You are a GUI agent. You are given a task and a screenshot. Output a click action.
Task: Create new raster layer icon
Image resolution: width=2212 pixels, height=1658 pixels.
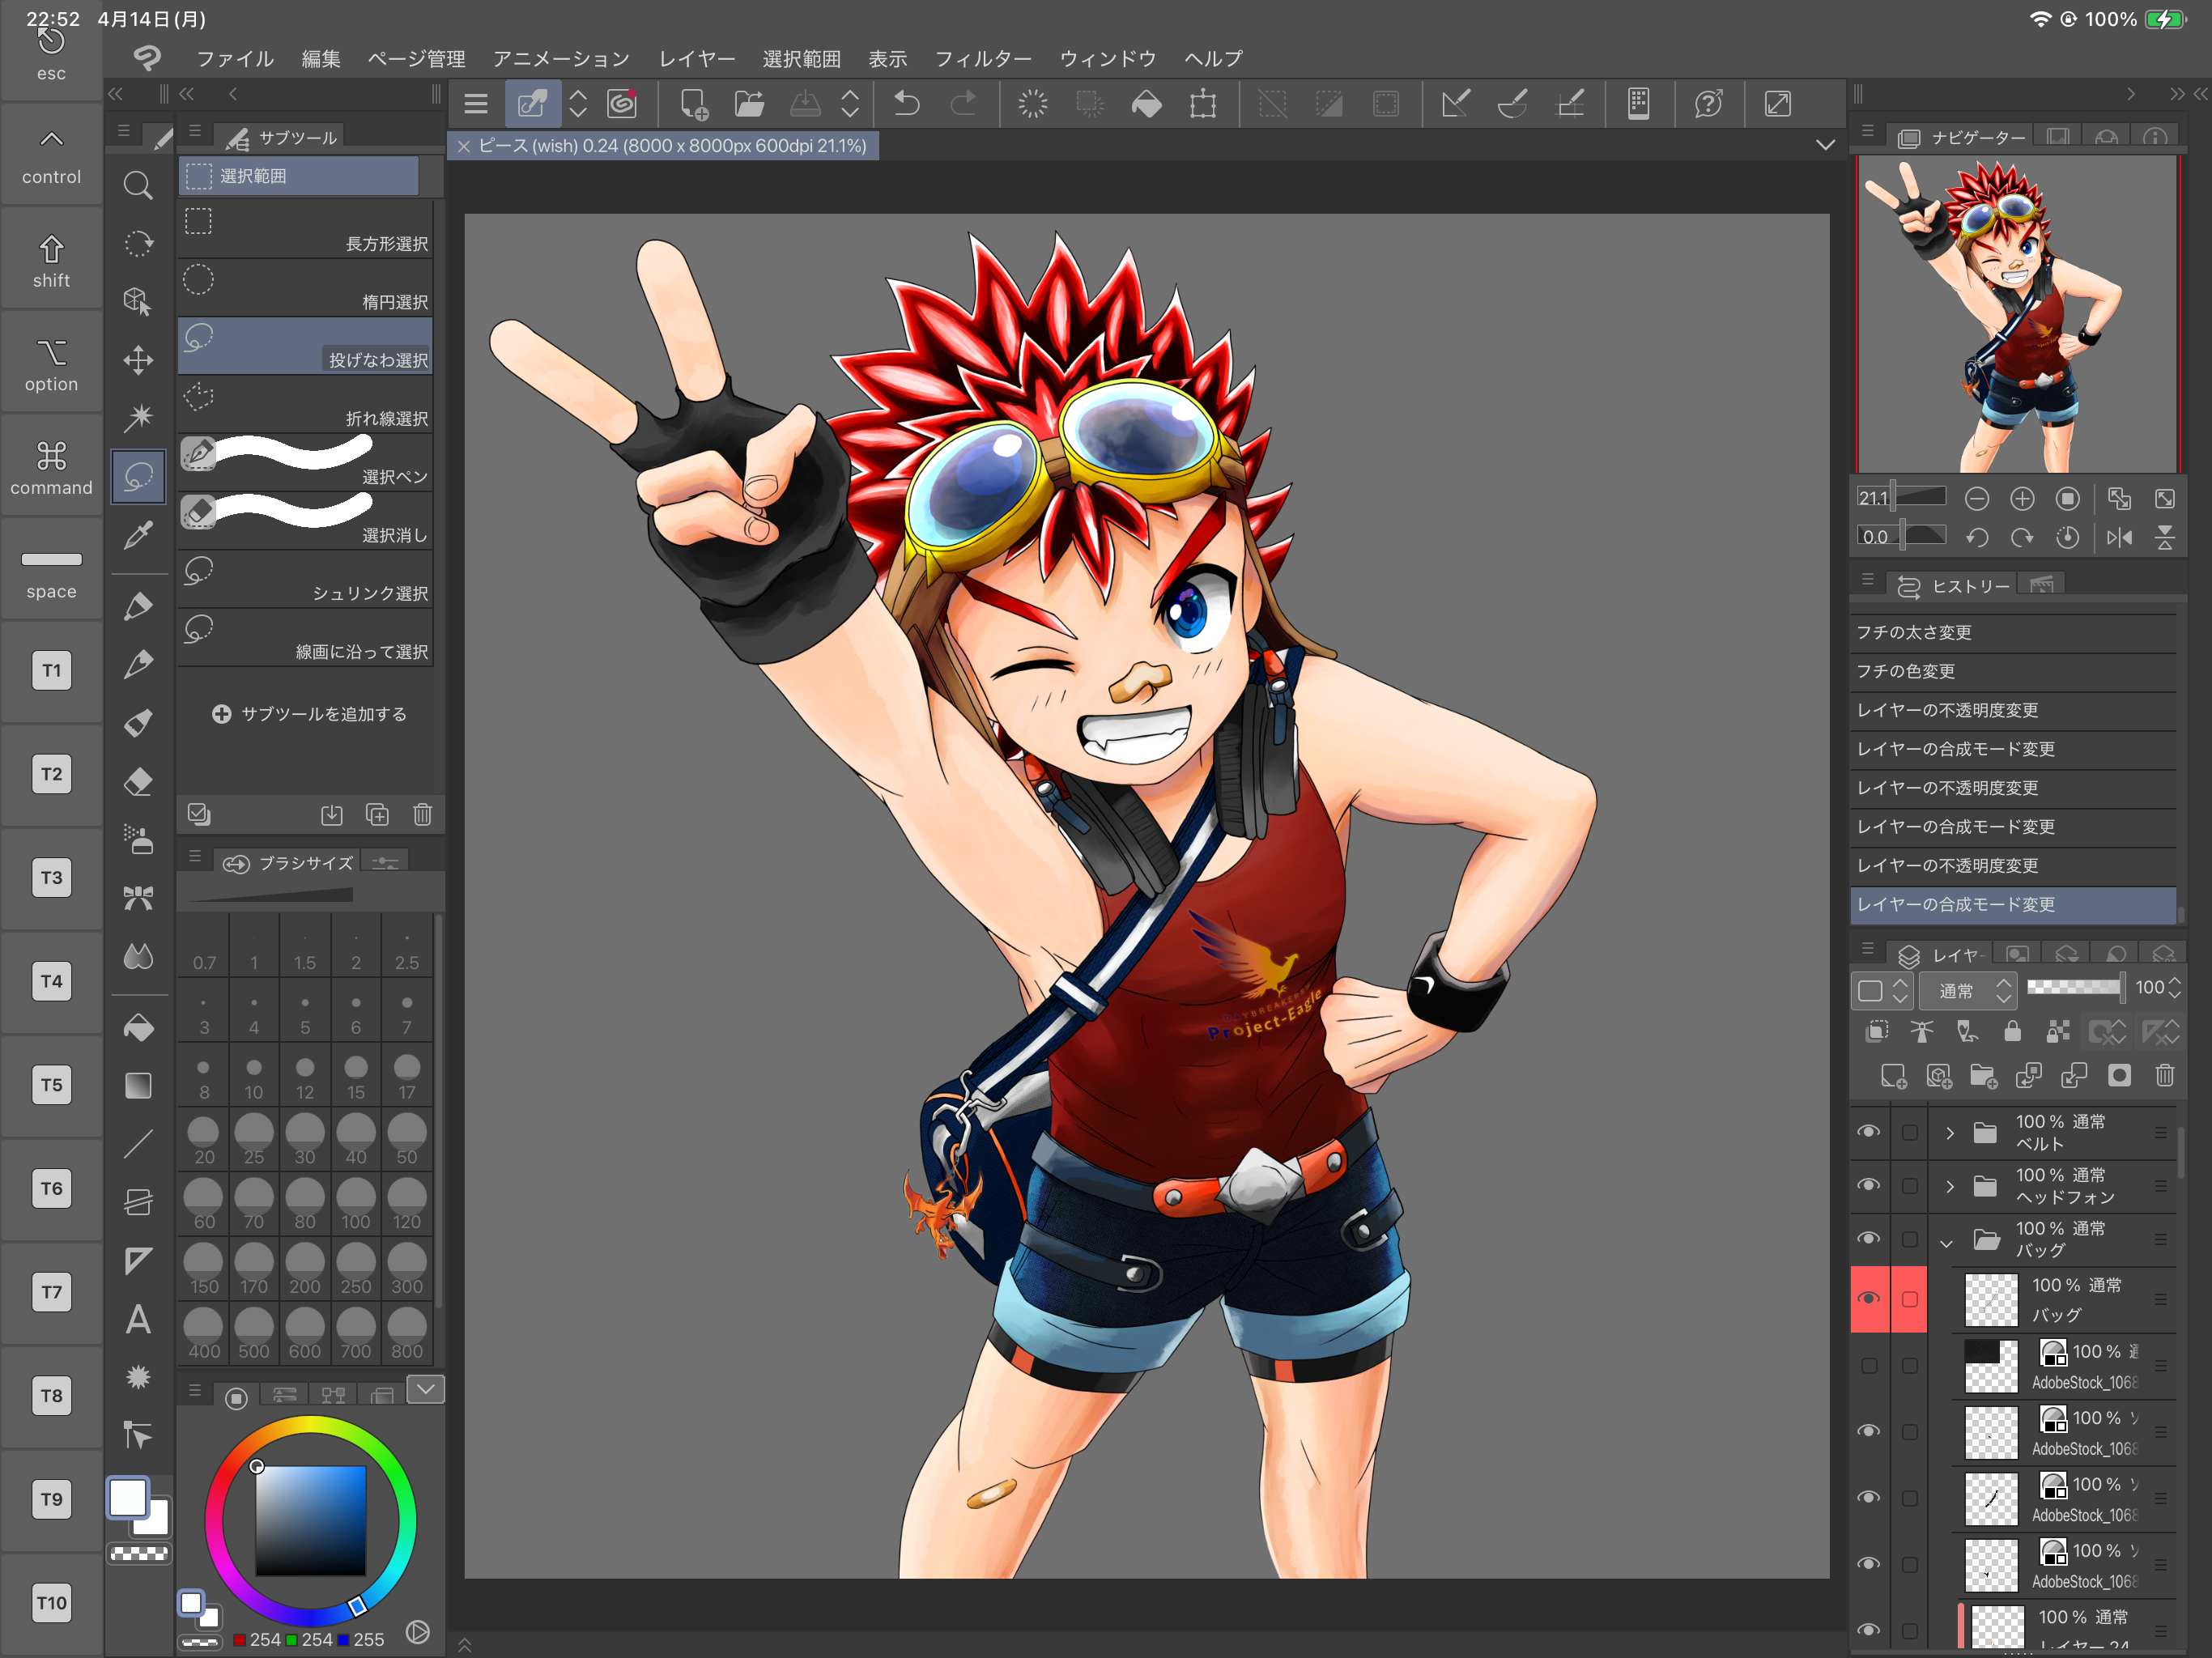pyautogui.click(x=1894, y=1075)
